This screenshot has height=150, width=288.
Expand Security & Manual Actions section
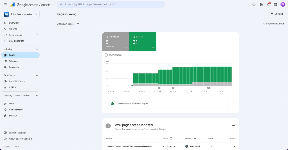37,96
